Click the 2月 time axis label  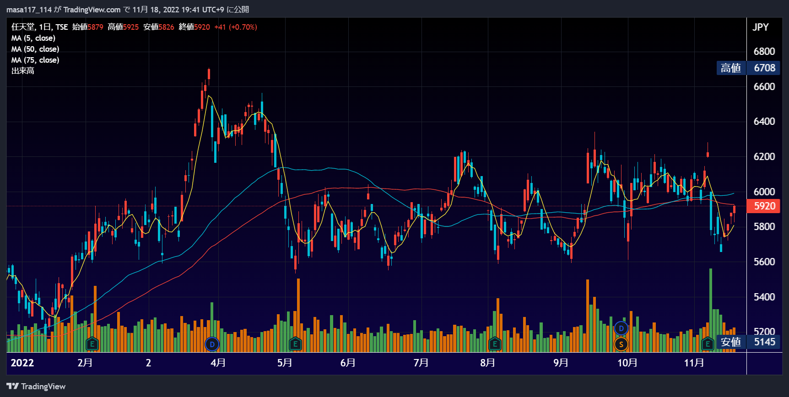85,363
